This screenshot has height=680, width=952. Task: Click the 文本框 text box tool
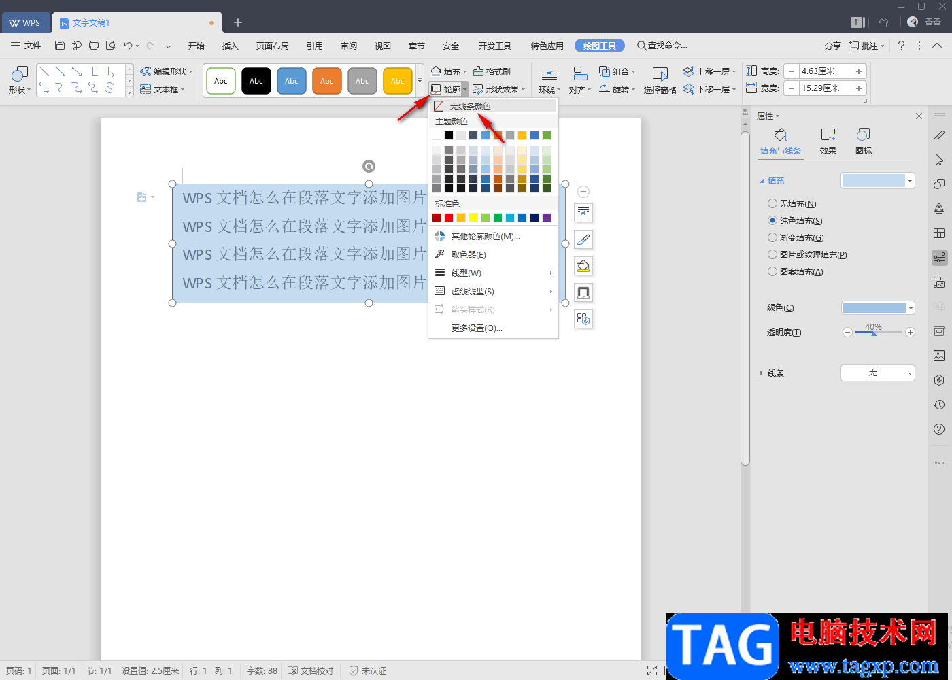[x=163, y=89]
